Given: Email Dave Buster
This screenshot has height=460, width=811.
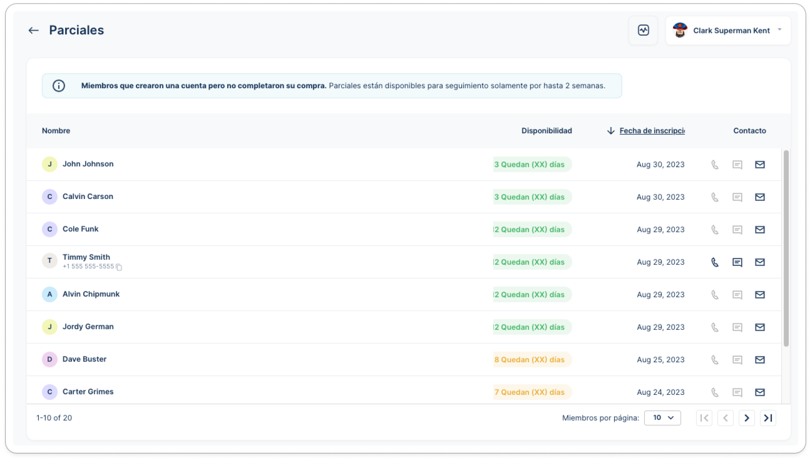Looking at the screenshot, I should pyautogui.click(x=760, y=360).
